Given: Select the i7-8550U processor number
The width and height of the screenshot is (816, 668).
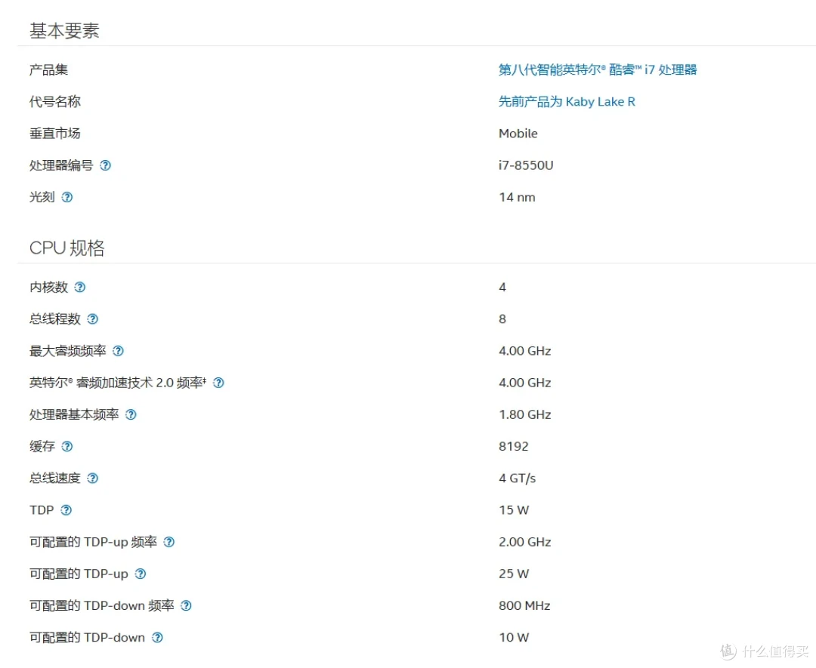Looking at the screenshot, I should [x=526, y=165].
